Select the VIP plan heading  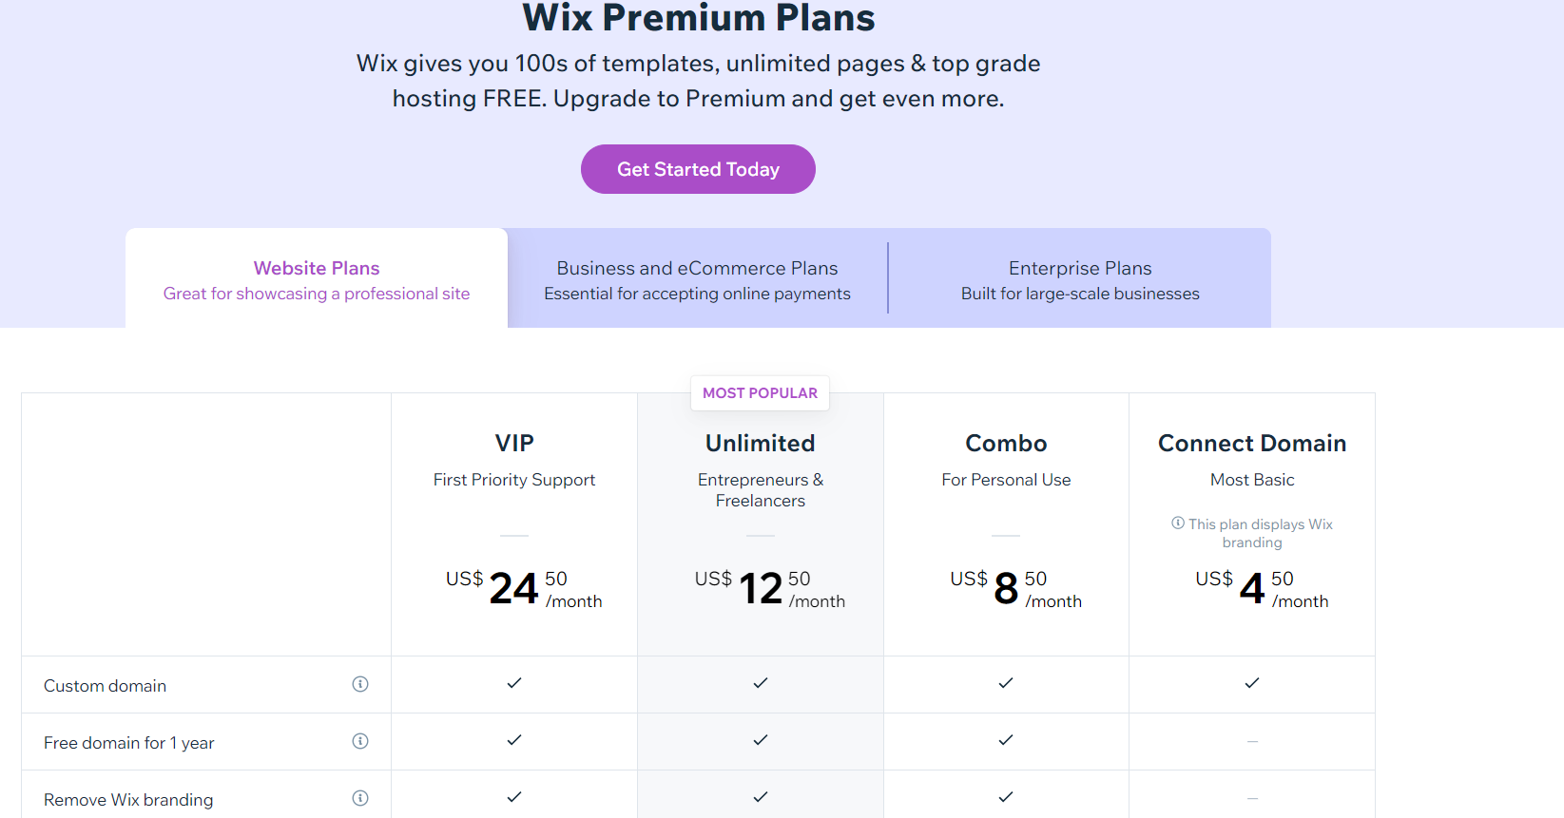[514, 444]
